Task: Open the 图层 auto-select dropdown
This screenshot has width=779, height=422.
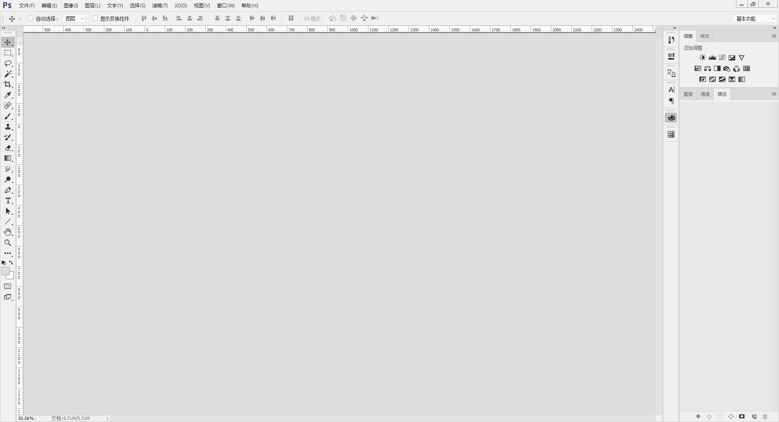Action: (x=73, y=19)
